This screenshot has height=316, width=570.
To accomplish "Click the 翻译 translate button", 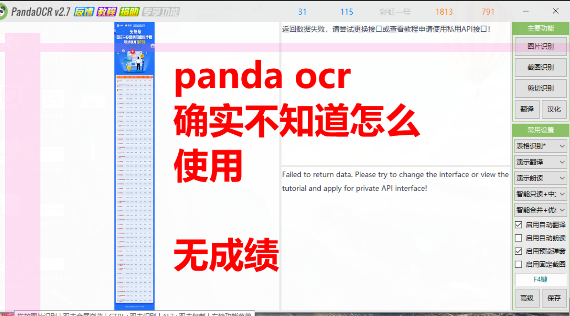I will tap(527, 109).
